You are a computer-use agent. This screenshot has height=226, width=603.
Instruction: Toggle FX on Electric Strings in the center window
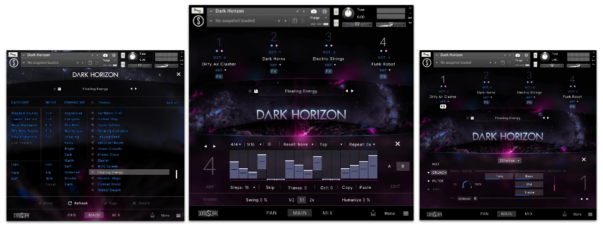click(329, 71)
